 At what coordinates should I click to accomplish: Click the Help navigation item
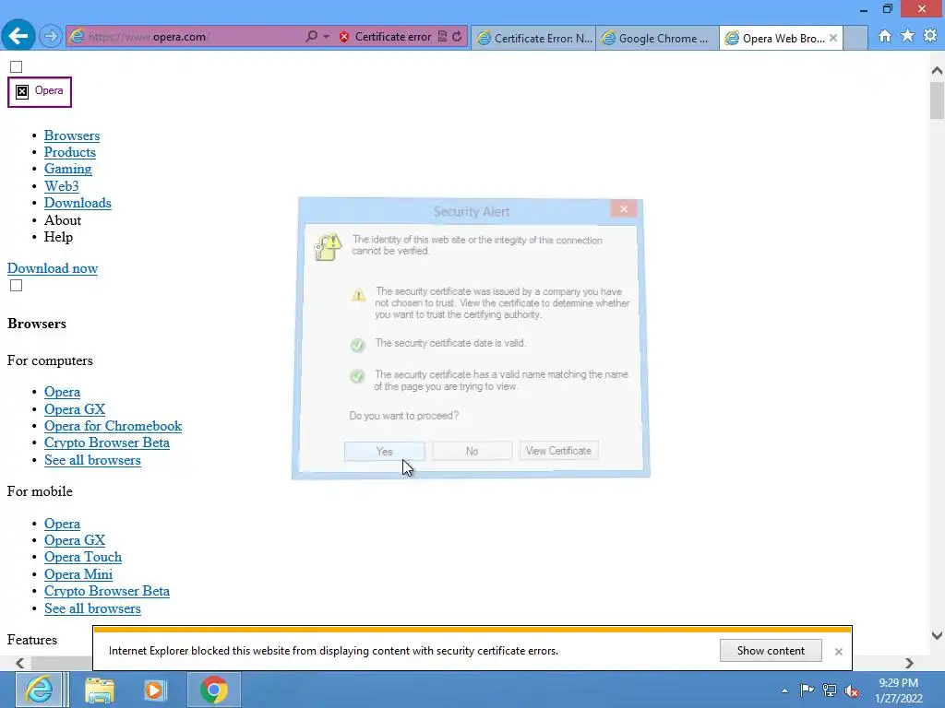pos(58,237)
